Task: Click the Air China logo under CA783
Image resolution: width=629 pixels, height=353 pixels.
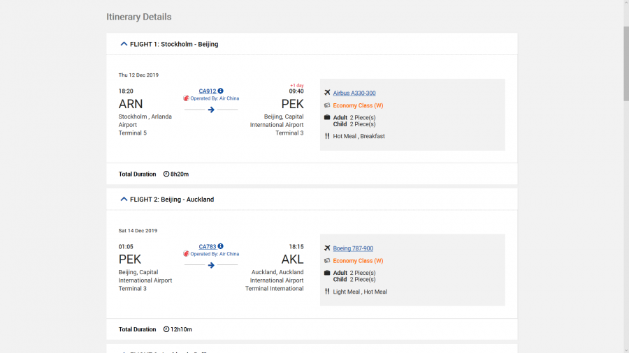Action: coord(187,254)
